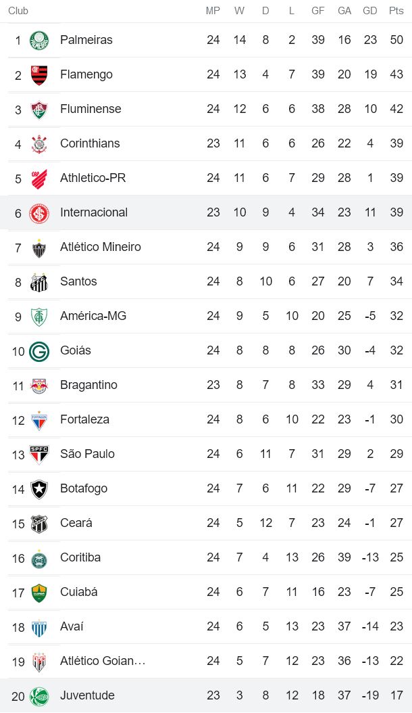The height and width of the screenshot is (713, 412).
Task: Click the Juventude green logo
Action: click(x=39, y=696)
